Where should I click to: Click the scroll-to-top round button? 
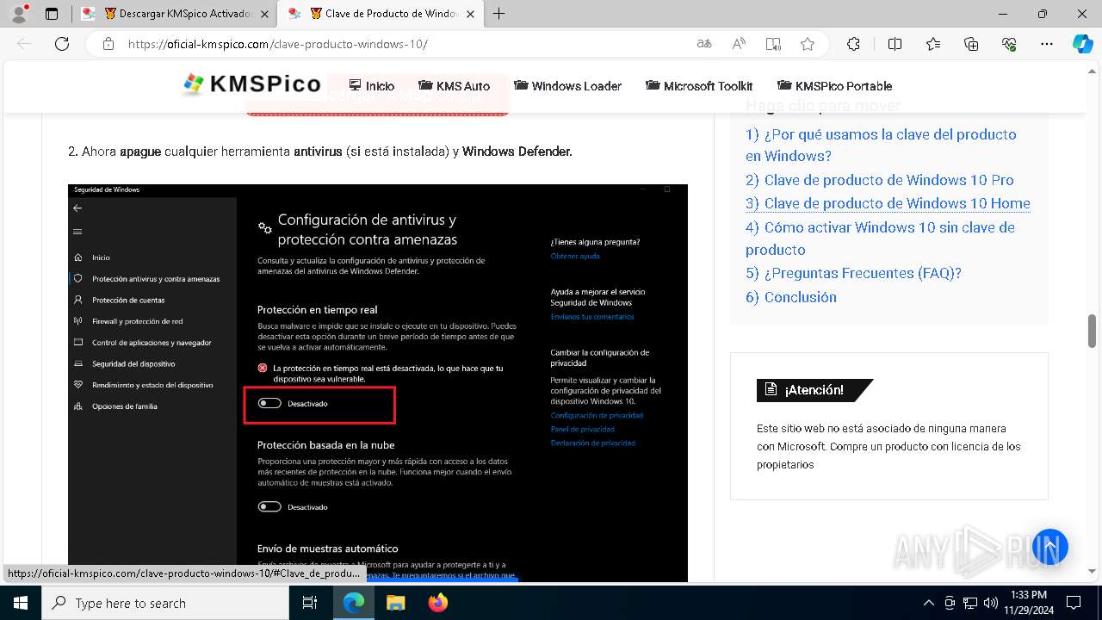(x=1050, y=546)
